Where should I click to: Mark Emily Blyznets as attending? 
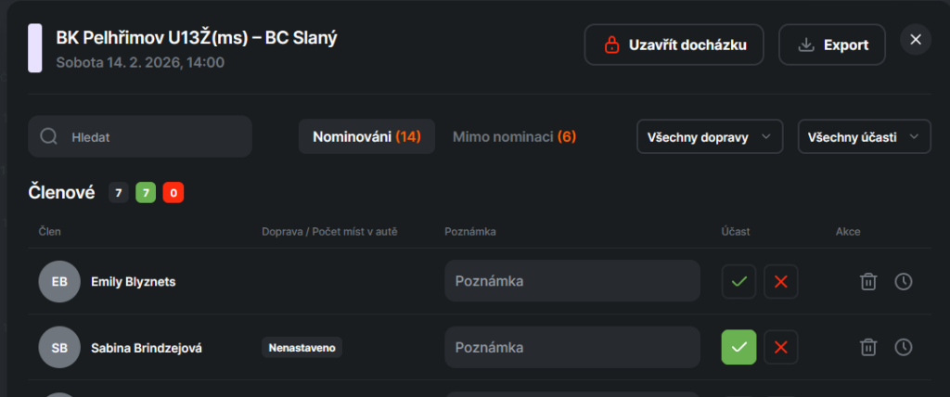pyautogui.click(x=738, y=281)
